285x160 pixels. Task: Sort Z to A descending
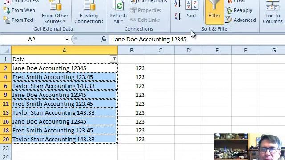coord(178,17)
